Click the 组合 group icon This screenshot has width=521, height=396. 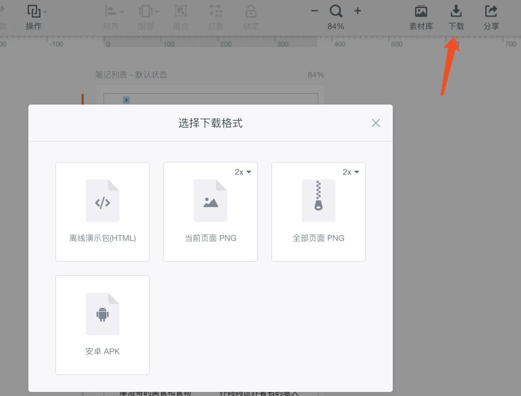[x=181, y=10]
